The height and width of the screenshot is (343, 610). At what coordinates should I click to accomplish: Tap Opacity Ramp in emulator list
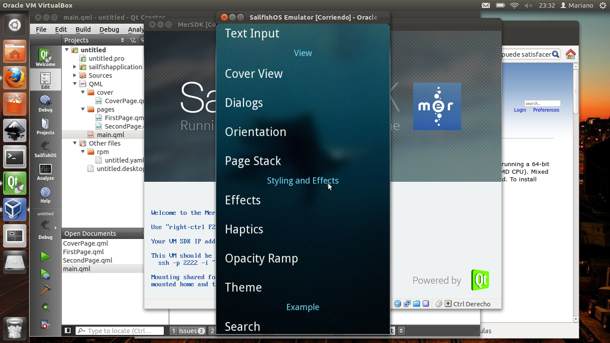coord(261,258)
